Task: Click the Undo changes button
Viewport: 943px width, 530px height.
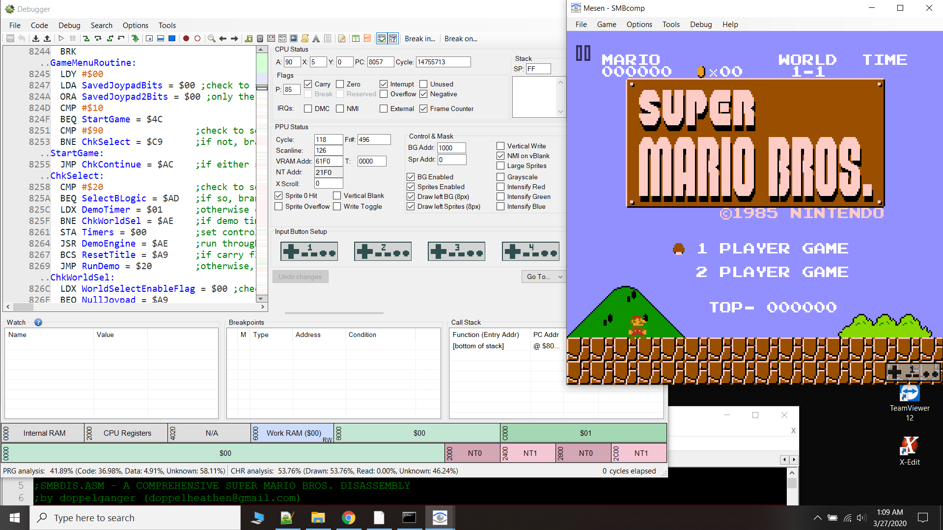Action: (x=300, y=277)
